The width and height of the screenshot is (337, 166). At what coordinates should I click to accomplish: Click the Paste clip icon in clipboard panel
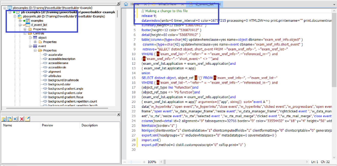[x=4, y=119]
